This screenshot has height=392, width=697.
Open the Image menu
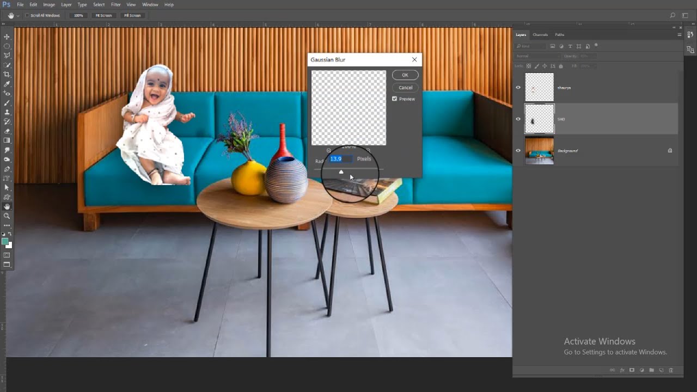point(49,4)
